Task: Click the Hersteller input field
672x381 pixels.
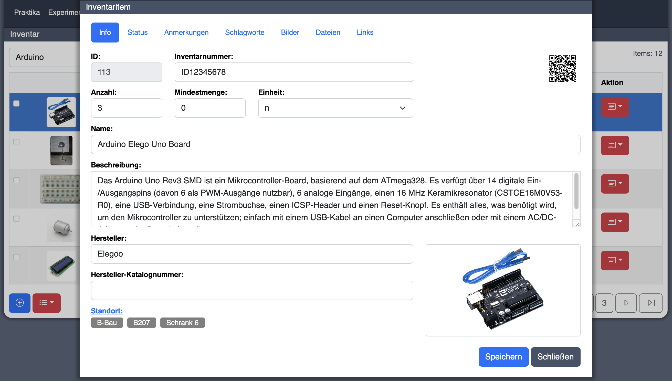Action: click(252, 254)
